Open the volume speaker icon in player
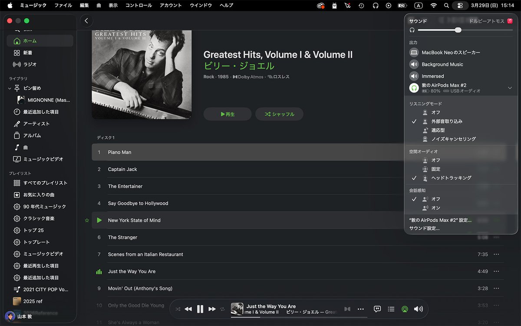The image size is (521, 326). click(x=419, y=309)
